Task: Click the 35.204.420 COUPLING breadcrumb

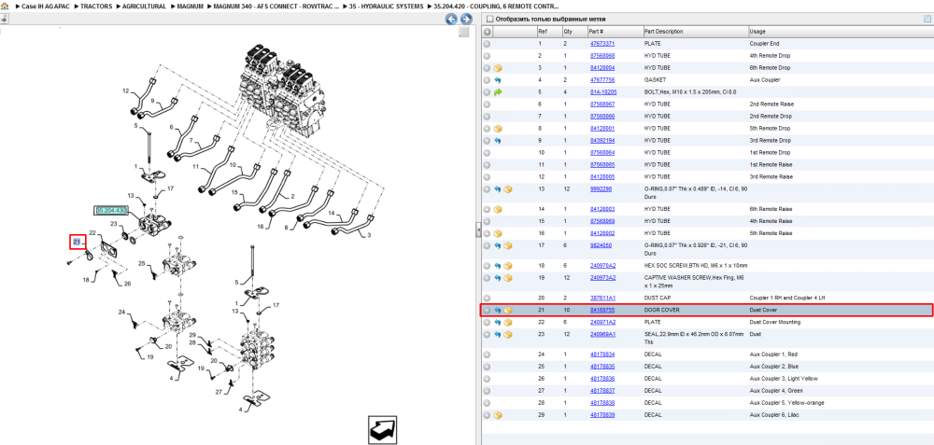Action: [x=497, y=6]
